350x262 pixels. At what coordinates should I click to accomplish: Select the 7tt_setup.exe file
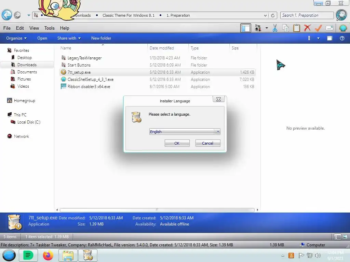click(x=157, y=72)
